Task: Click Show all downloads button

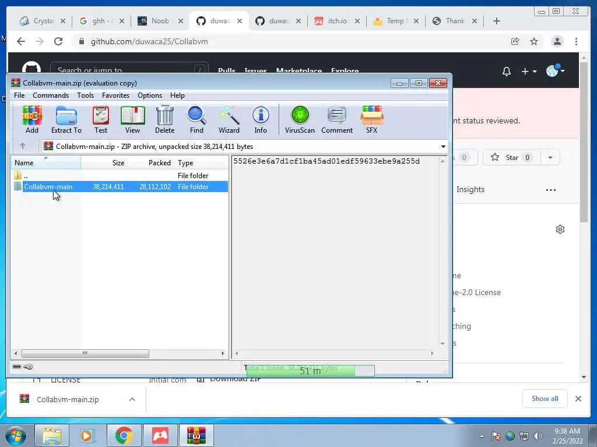Action: [545, 398]
